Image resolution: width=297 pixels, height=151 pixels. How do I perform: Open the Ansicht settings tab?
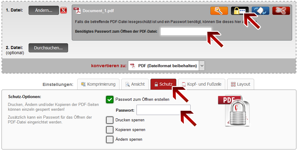pos(135,84)
